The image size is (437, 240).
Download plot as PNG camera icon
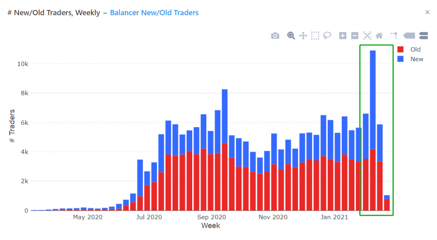coord(275,36)
